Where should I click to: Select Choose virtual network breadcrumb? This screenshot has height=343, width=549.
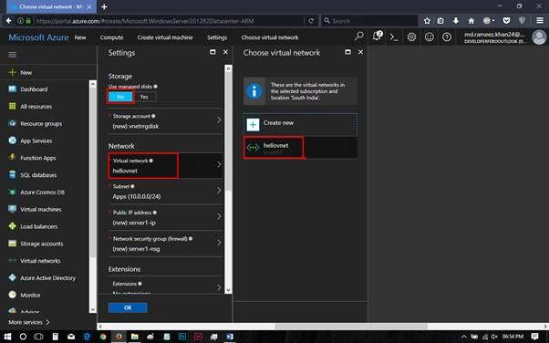[x=270, y=37]
